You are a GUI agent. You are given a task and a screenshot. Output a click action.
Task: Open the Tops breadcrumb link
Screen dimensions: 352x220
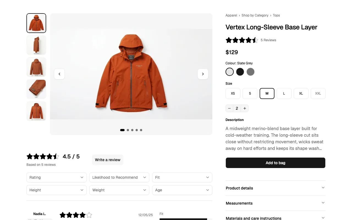click(x=276, y=15)
